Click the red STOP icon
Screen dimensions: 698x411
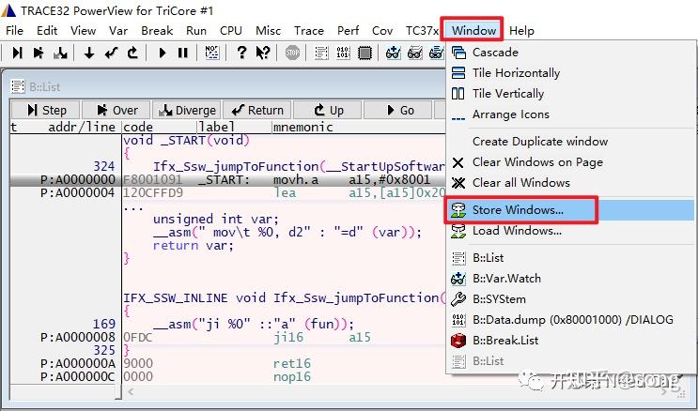(x=292, y=53)
